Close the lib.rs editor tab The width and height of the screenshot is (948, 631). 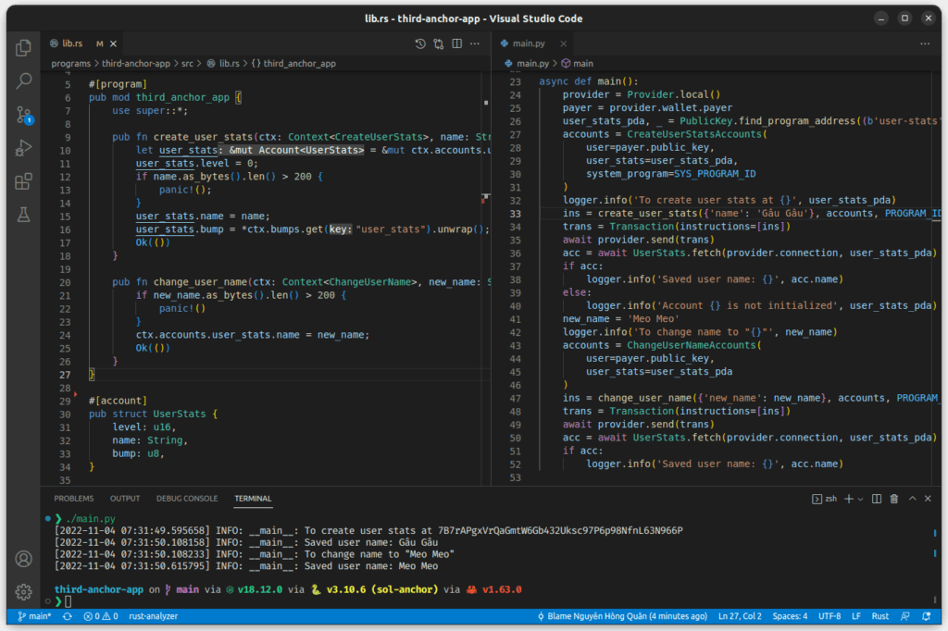point(113,43)
